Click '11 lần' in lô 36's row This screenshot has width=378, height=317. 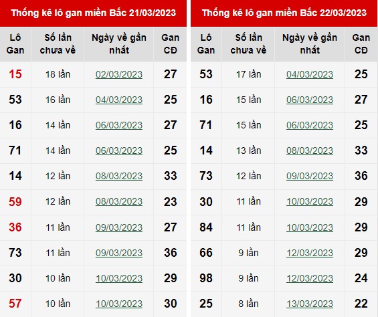tap(58, 227)
